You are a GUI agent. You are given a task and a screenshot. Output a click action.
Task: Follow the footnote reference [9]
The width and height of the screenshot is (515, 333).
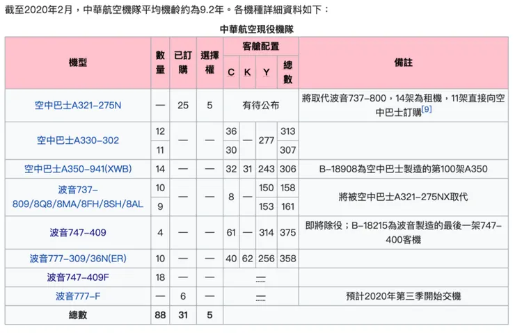pyautogui.click(x=427, y=109)
